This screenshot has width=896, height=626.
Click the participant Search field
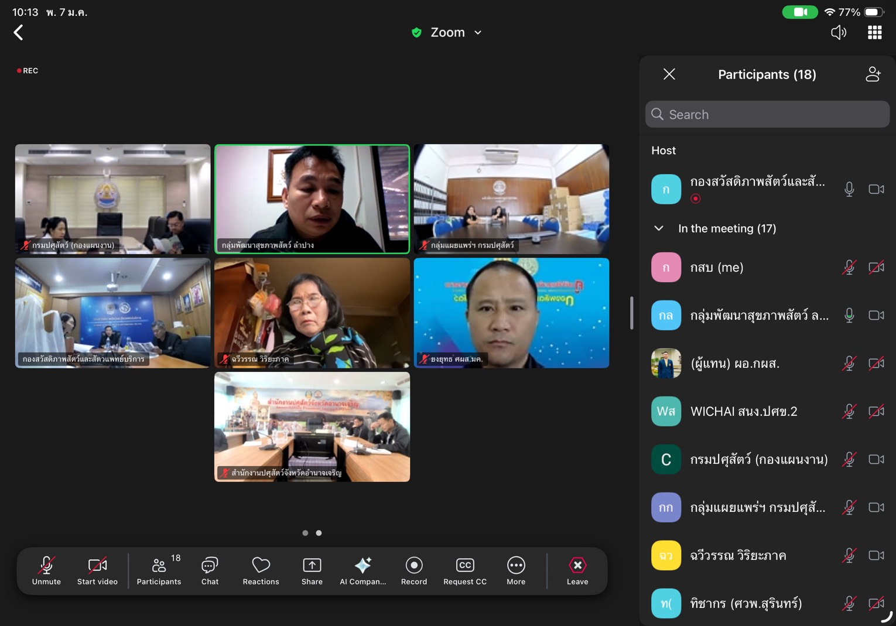pos(767,114)
